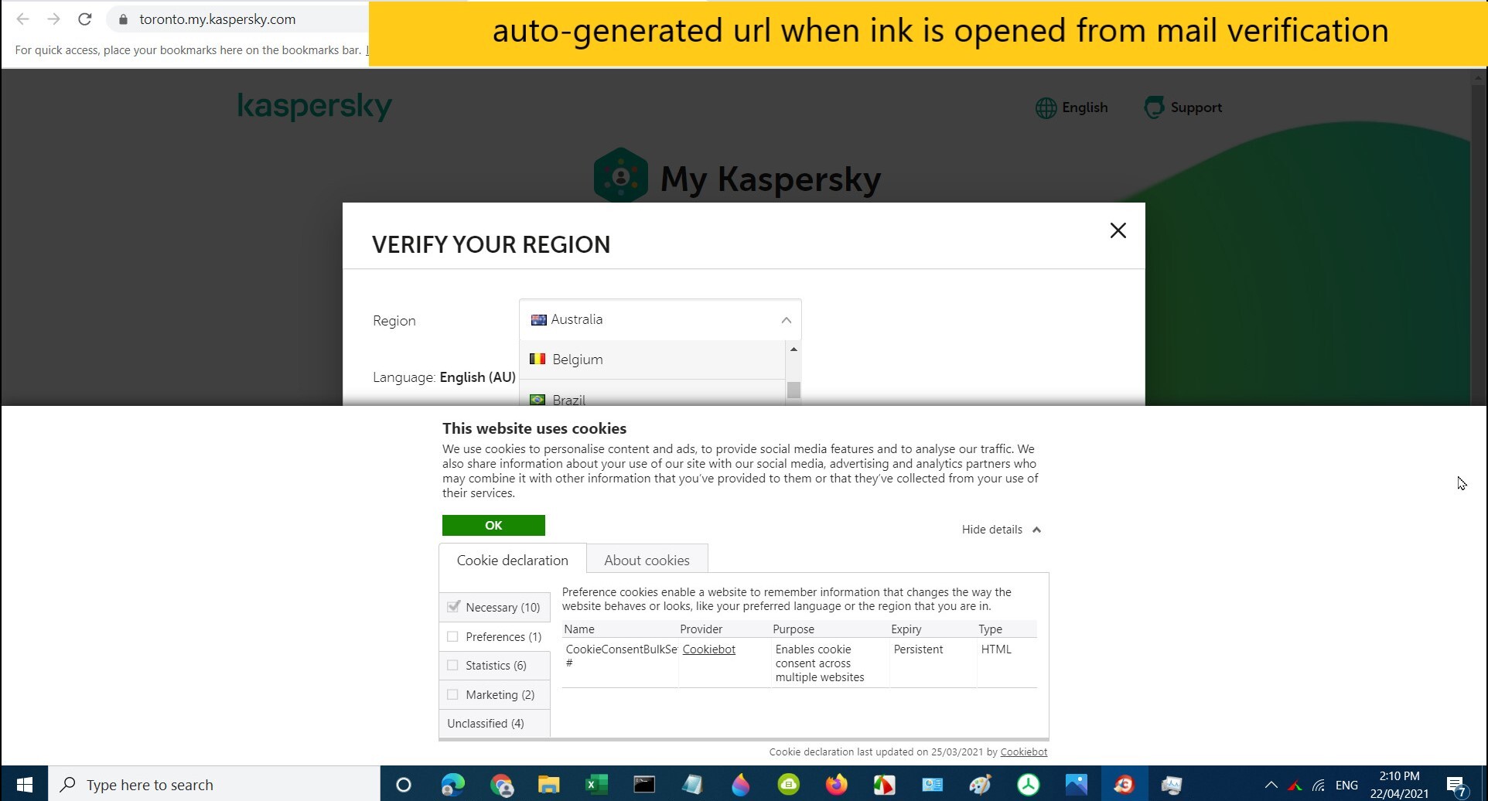Collapse cookie info via Hide details
The width and height of the screenshot is (1488, 801).
pos(1002,530)
